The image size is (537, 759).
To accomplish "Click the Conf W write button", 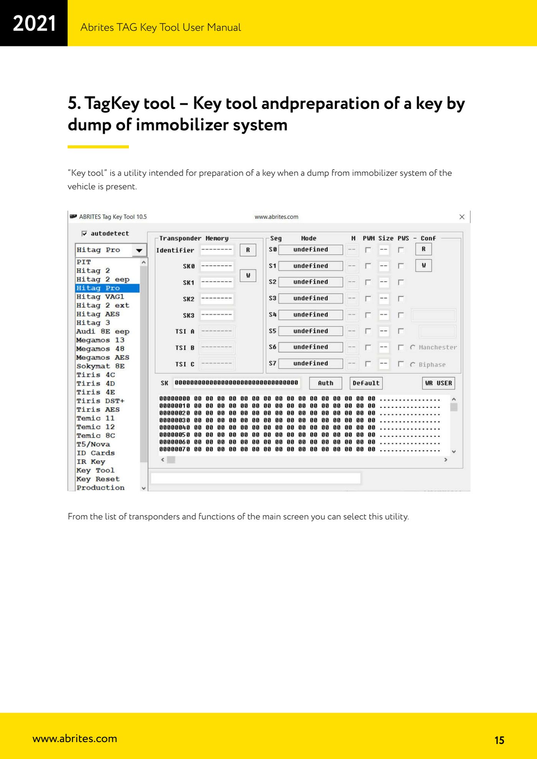I will [x=423, y=265].
